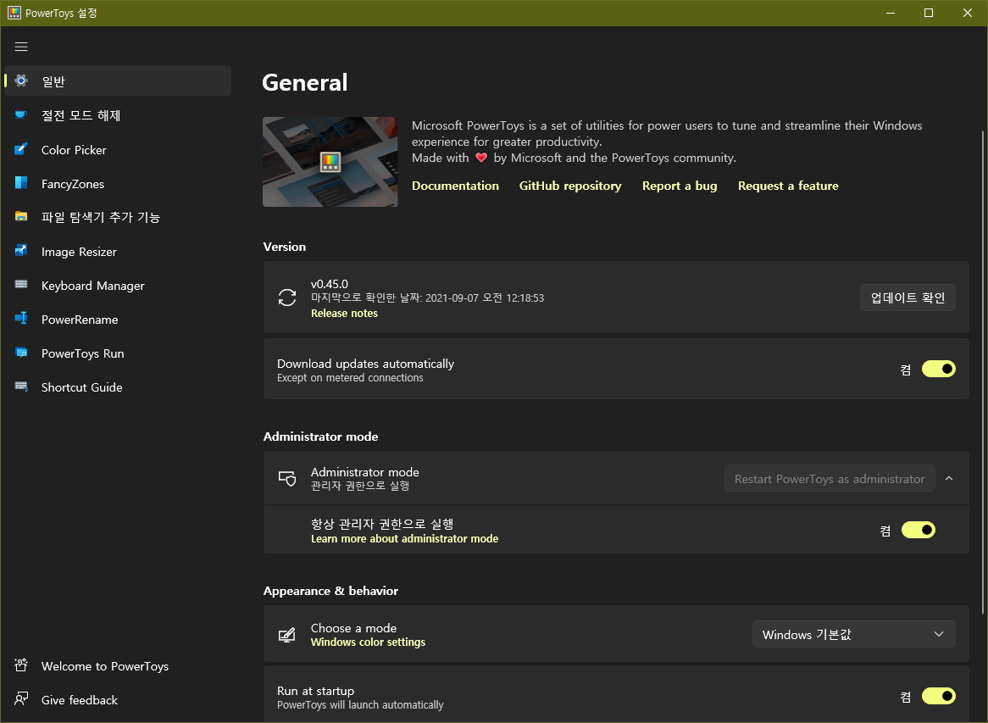This screenshot has height=723, width=988.
Task: Click the Choose a mode paint icon
Action: (287, 634)
